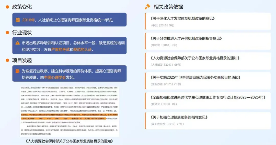
Task: Click text 人社部终止心理咨询师国家职业资格统一考试
Action: (x=75, y=20)
